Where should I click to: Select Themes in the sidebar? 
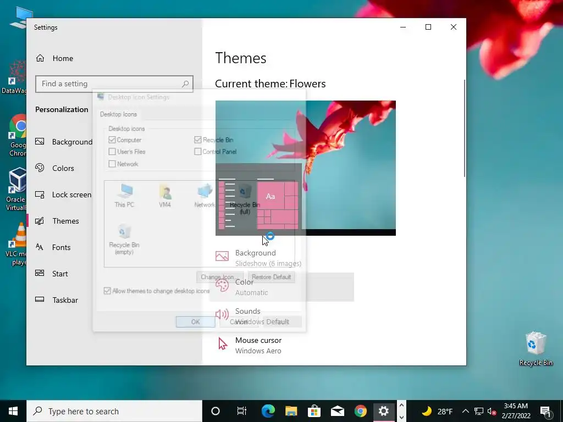pos(57,221)
